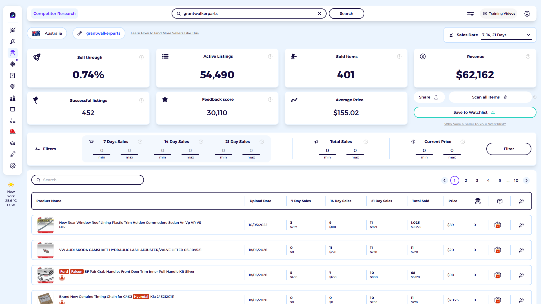Screen dimensions: 541x304
Task: Open the diamond sidebar icon
Action: (13, 87)
